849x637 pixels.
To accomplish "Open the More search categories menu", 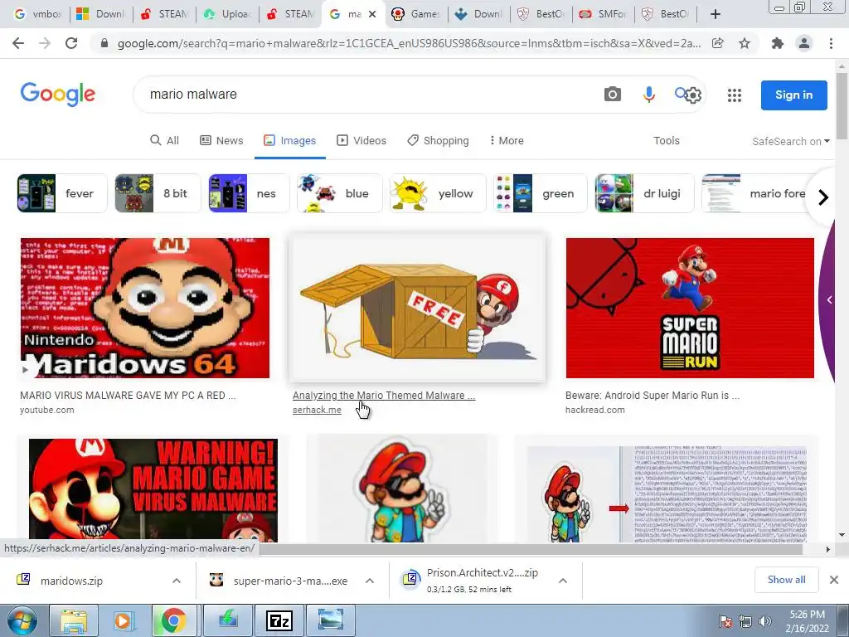I will coord(507,140).
